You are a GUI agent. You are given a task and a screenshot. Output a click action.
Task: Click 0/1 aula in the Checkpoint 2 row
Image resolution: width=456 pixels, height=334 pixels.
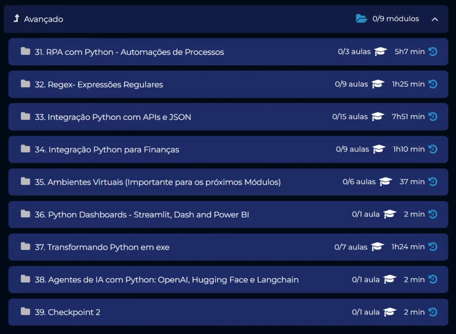click(x=366, y=312)
